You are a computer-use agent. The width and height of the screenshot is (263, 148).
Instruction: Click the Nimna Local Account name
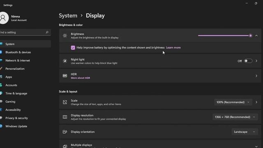(19, 18)
